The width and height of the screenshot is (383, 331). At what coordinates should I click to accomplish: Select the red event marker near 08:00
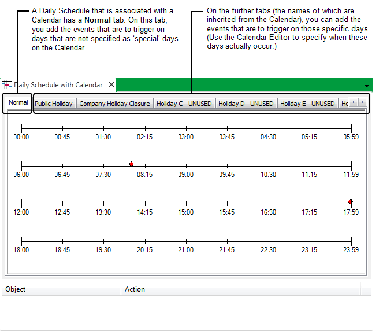point(131,164)
